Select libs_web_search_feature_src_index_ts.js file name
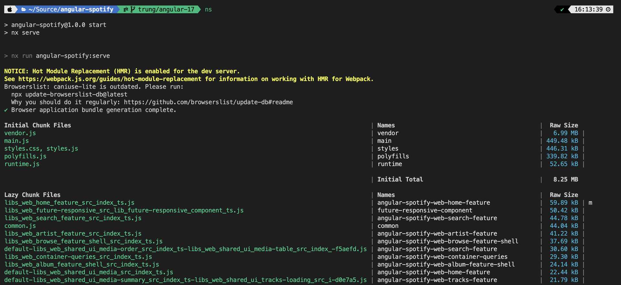Image resolution: width=621 pixels, height=285 pixels. coord(73,218)
